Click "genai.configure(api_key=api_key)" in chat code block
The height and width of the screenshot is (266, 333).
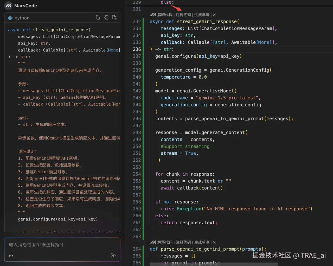coord(58,219)
